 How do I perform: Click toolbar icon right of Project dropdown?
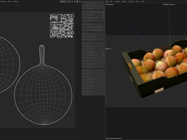(x=72, y=2)
